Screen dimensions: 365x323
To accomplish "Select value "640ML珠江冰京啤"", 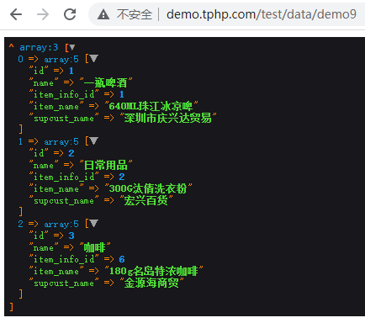I will point(151,106).
